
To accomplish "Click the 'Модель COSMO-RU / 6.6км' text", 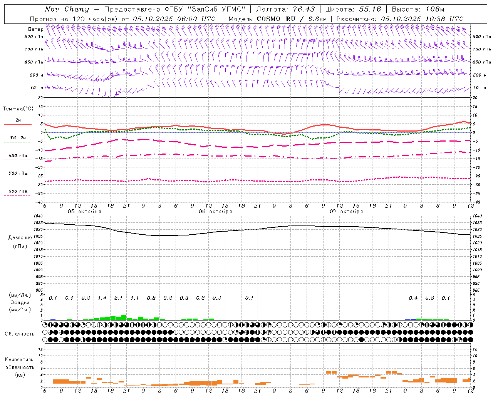I will click(x=277, y=19).
